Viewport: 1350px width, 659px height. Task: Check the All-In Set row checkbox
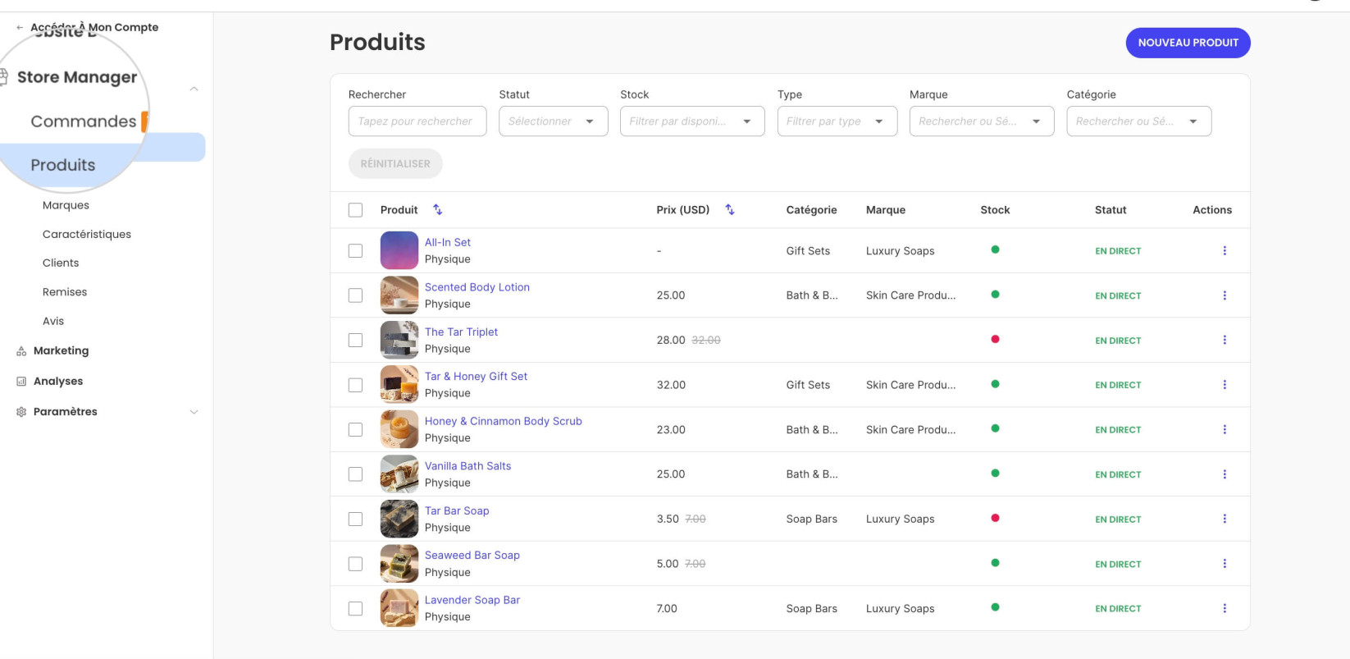click(x=355, y=250)
